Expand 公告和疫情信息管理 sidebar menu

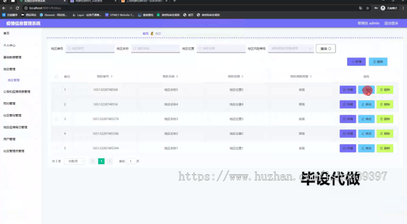pyautogui.click(x=21, y=91)
